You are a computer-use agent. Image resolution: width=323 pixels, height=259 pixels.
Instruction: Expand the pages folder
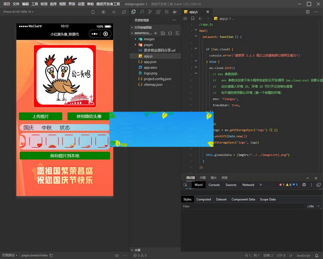(x=148, y=45)
